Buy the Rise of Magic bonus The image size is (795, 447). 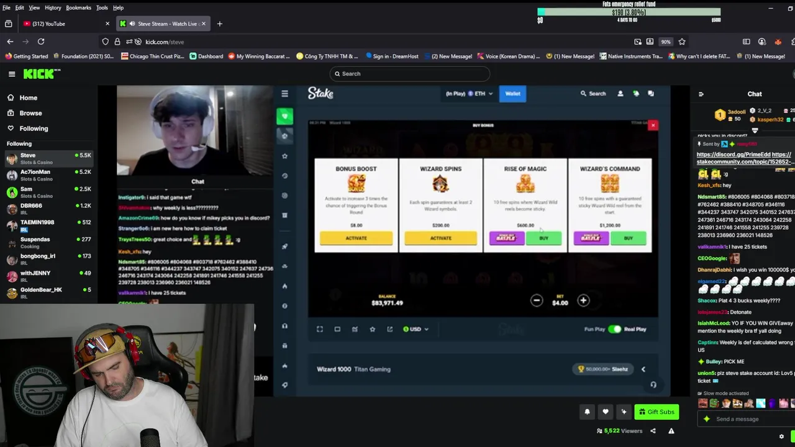(x=543, y=238)
